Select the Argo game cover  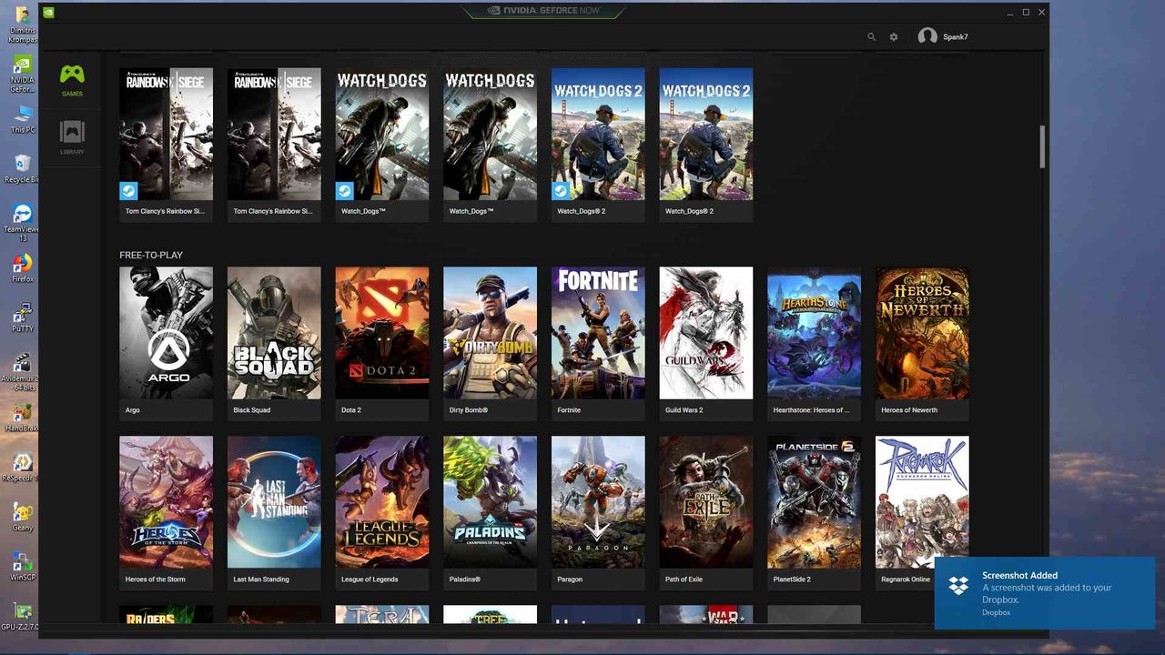coord(166,333)
